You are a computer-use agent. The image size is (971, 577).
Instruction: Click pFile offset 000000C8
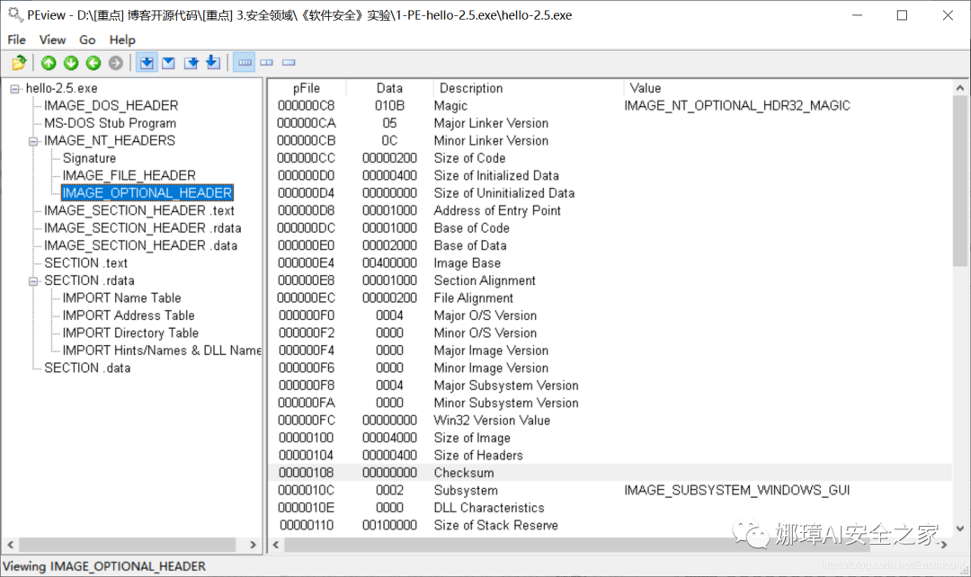306,106
